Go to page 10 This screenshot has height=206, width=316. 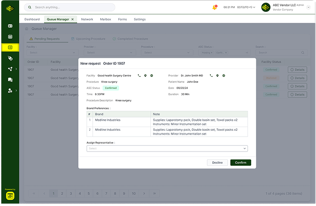(x=134, y=193)
